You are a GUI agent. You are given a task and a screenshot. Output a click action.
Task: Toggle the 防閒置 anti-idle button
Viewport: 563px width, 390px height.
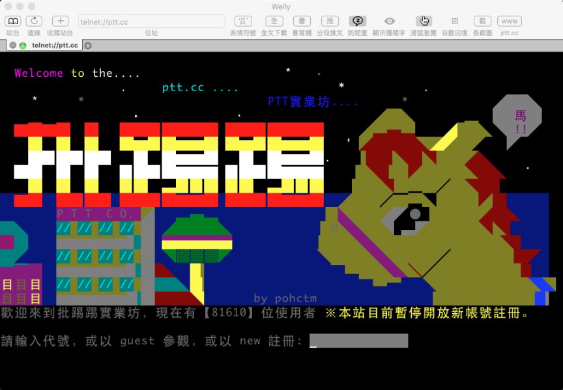point(357,21)
